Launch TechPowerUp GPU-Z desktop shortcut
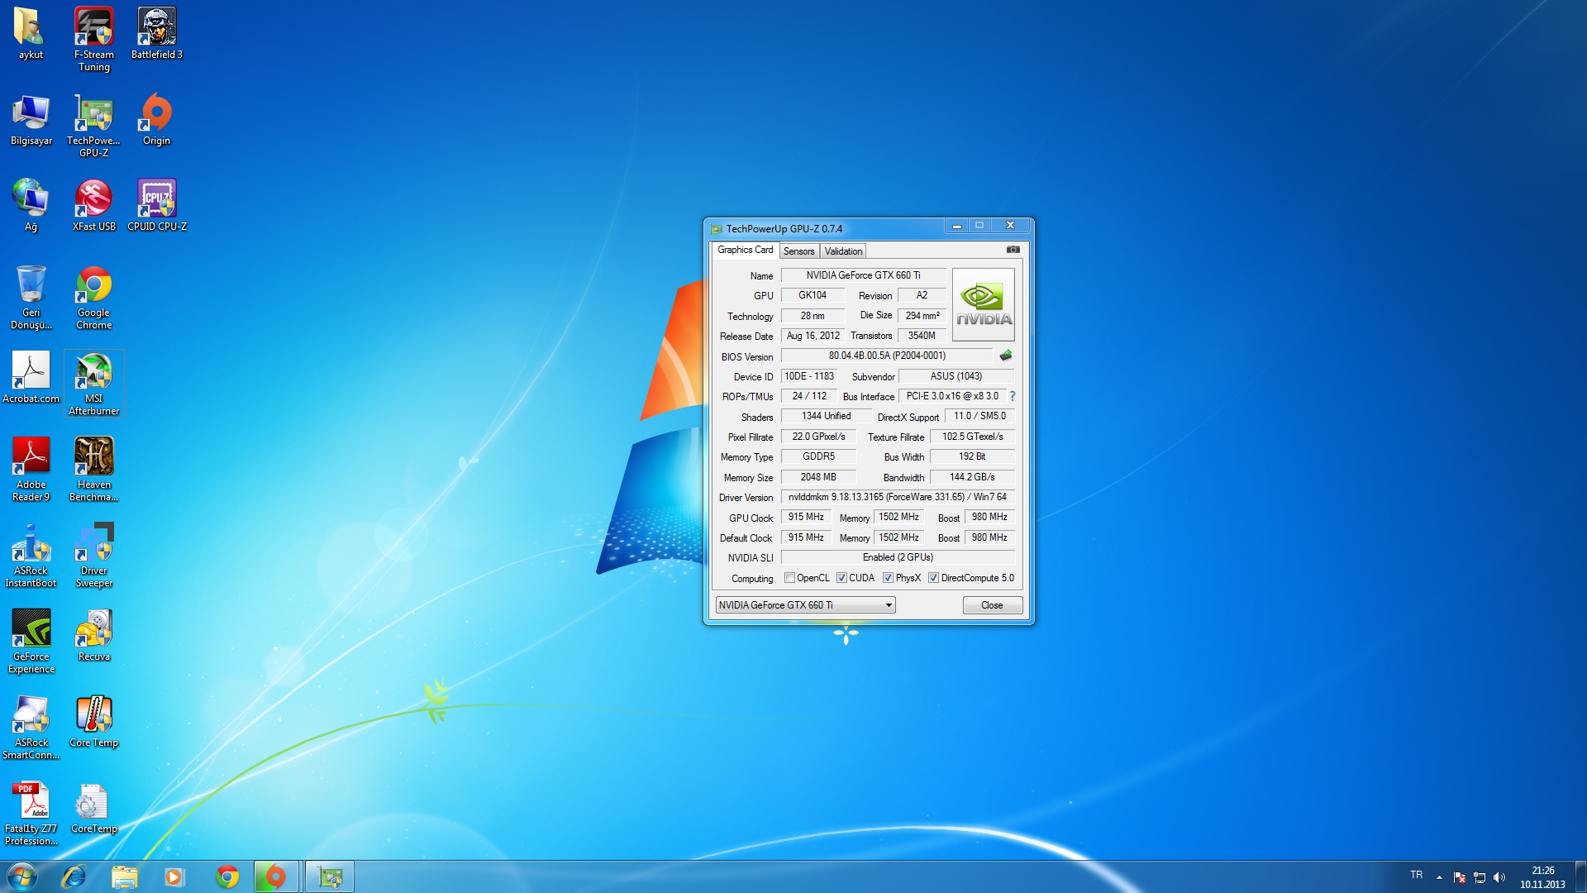Viewport: 1587px width, 893px height. (94, 126)
